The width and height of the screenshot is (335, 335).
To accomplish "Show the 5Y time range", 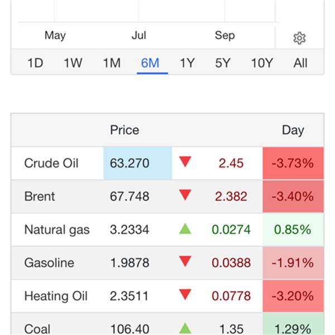I will (223, 63).
